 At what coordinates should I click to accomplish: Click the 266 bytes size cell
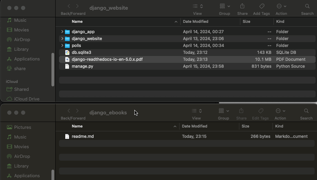click(260, 136)
